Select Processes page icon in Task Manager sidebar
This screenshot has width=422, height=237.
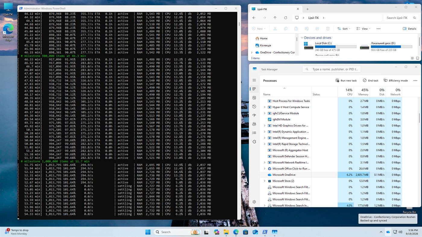tap(254, 89)
